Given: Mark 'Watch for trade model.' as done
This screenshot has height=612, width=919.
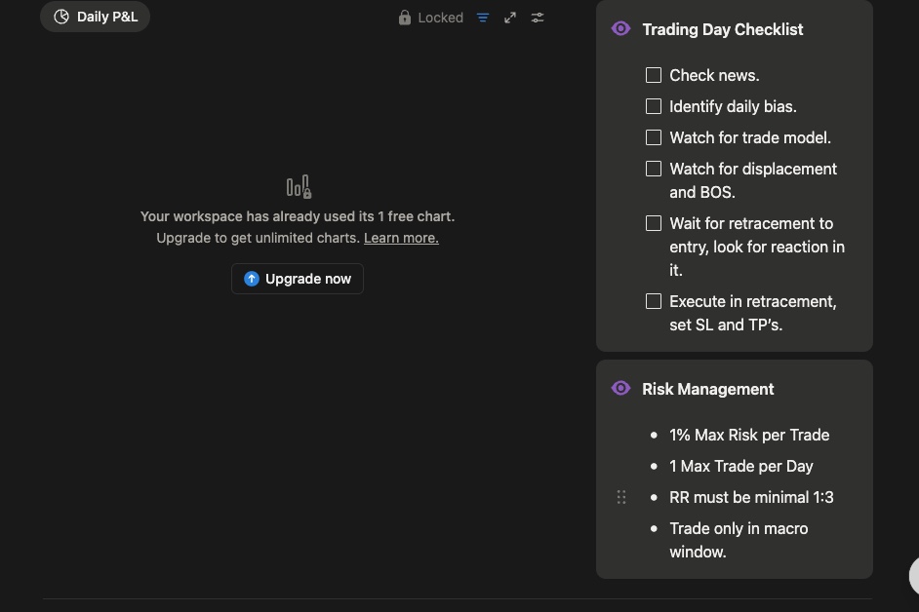Looking at the screenshot, I should (x=654, y=137).
